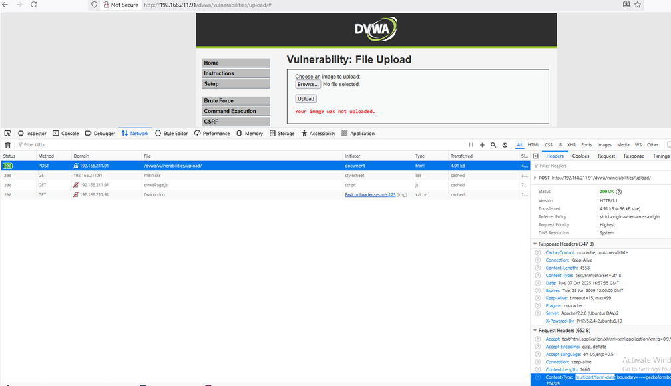671x386 pixels.
Task: Click help icon beside Keep-Alive header
Action: [x=537, y=298]
